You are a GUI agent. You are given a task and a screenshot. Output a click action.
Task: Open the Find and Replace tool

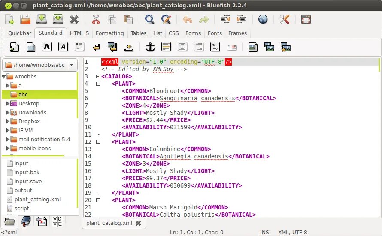166,19
